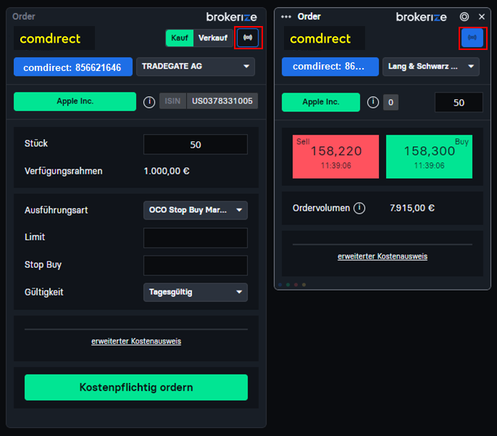The width and height of the screenshot is (497, 436).
Task: Click the Sell 158,220 quote tile
Action: tap(335, 156)
